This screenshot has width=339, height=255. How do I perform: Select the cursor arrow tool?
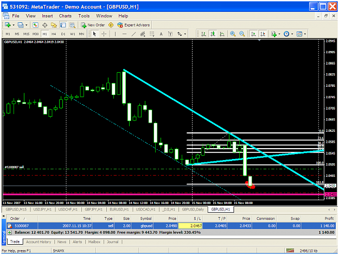(x=94, y=34)
